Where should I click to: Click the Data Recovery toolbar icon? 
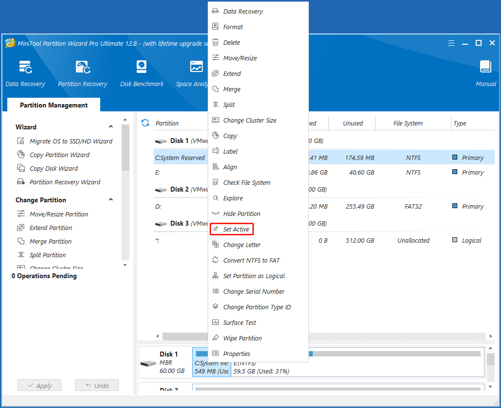(x=25, y=67)
